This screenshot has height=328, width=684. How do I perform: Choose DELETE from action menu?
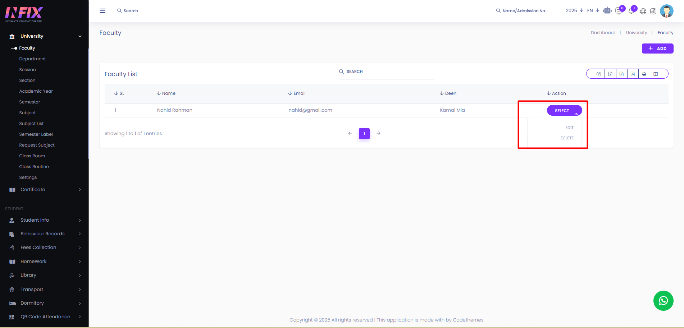pyautogui.click(x=567, y=138)
